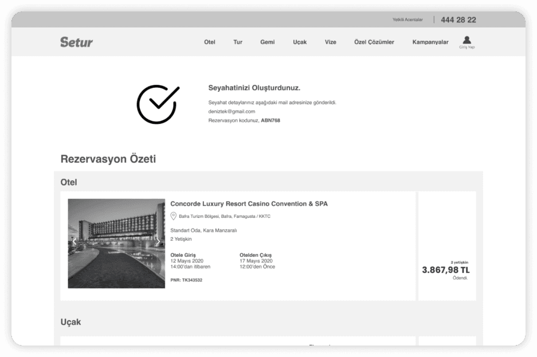537x357 pixels.
Task: Click the email deniztek@gmail.com
Action: click(x=232, y=112)
